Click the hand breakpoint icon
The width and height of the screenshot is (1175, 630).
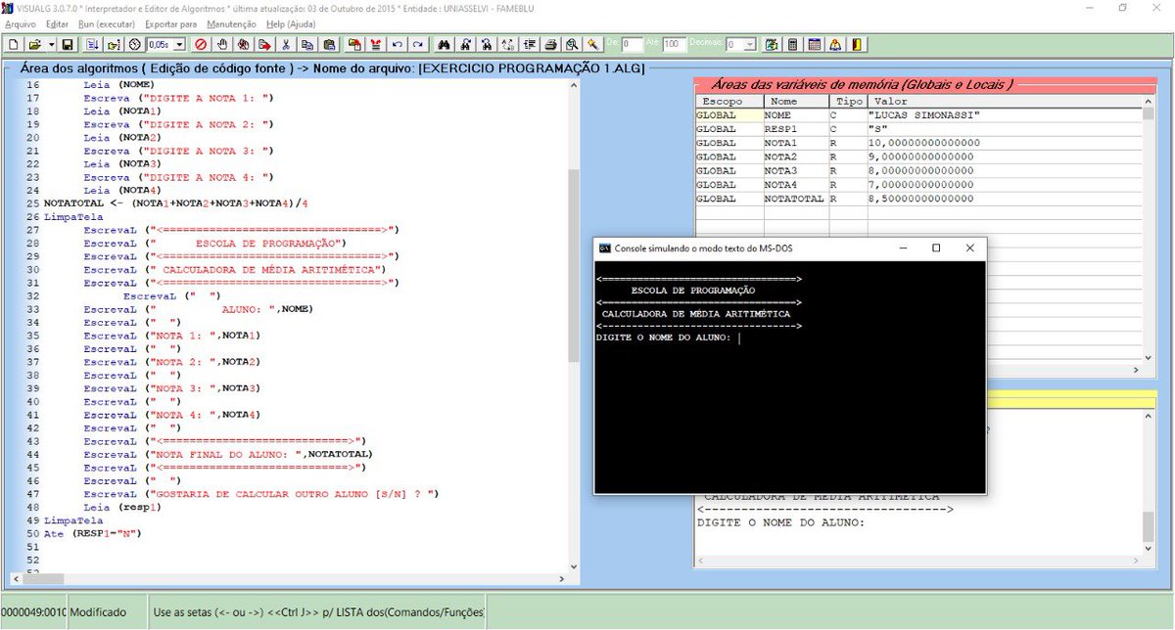coord(222,44)
